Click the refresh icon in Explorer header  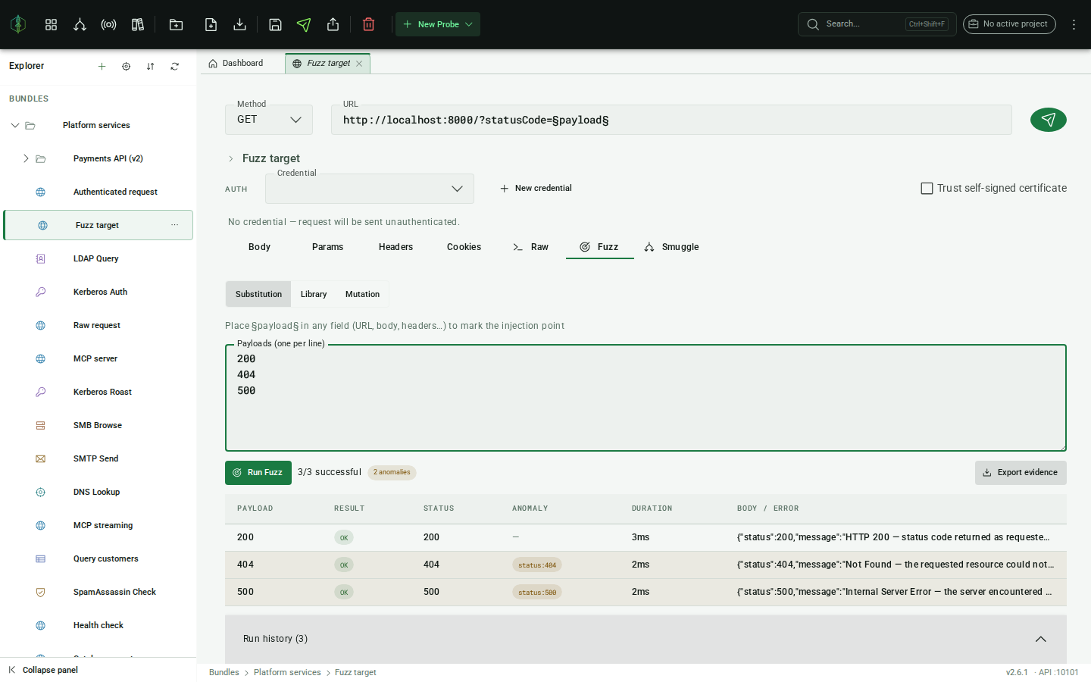[x=174, y=67]
